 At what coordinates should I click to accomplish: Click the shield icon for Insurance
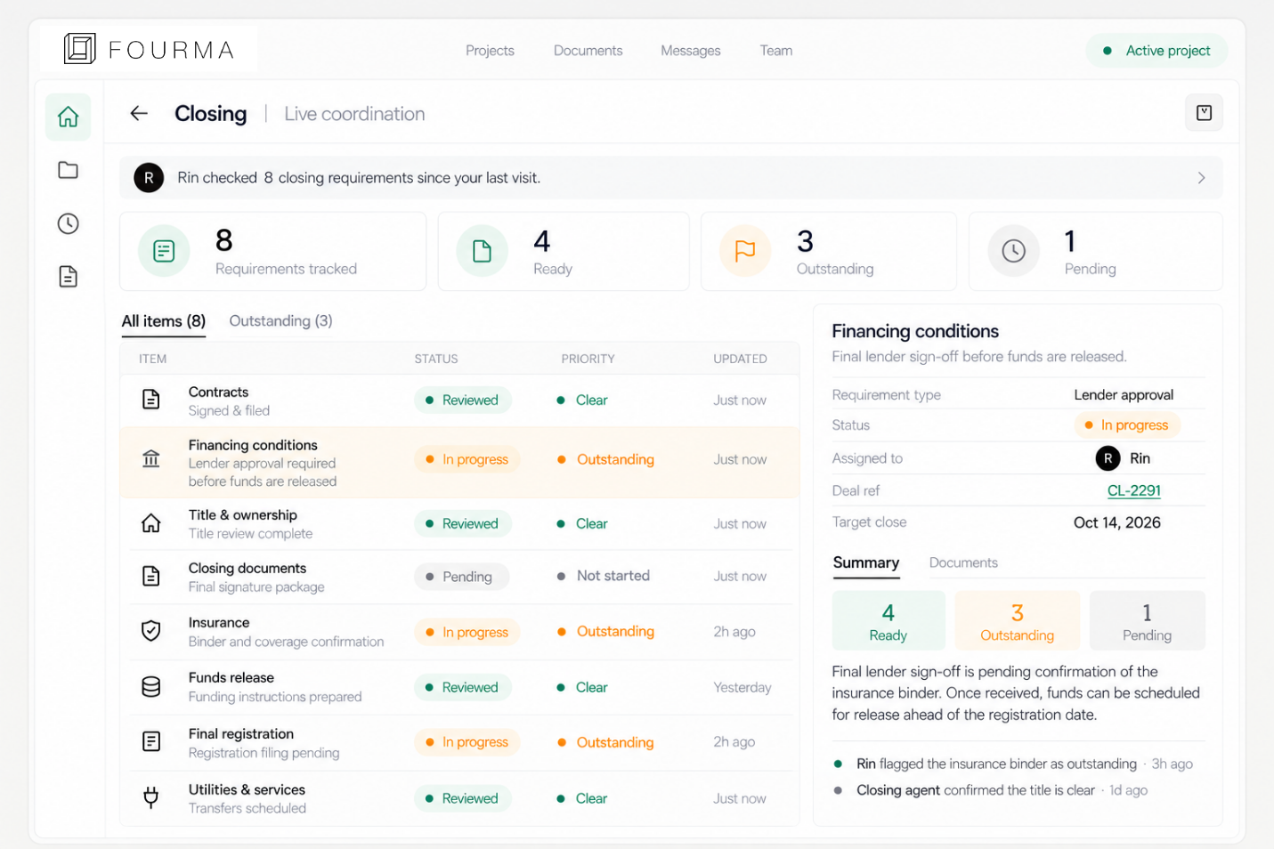(x=151, y=631)
